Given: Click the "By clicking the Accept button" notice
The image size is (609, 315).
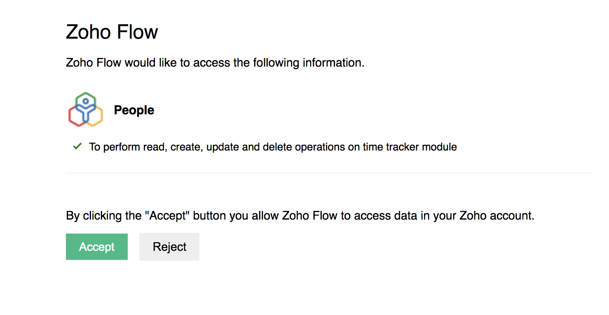Looking at the screenshot, I should [300, 215].
